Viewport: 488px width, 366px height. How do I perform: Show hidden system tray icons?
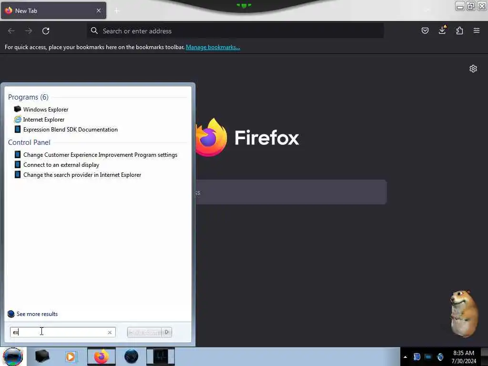click(x=405, y=357)
